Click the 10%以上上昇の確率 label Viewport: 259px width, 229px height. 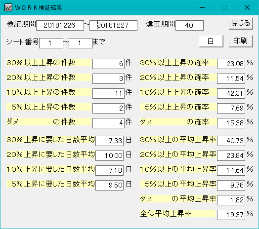(x=178, y=92)
